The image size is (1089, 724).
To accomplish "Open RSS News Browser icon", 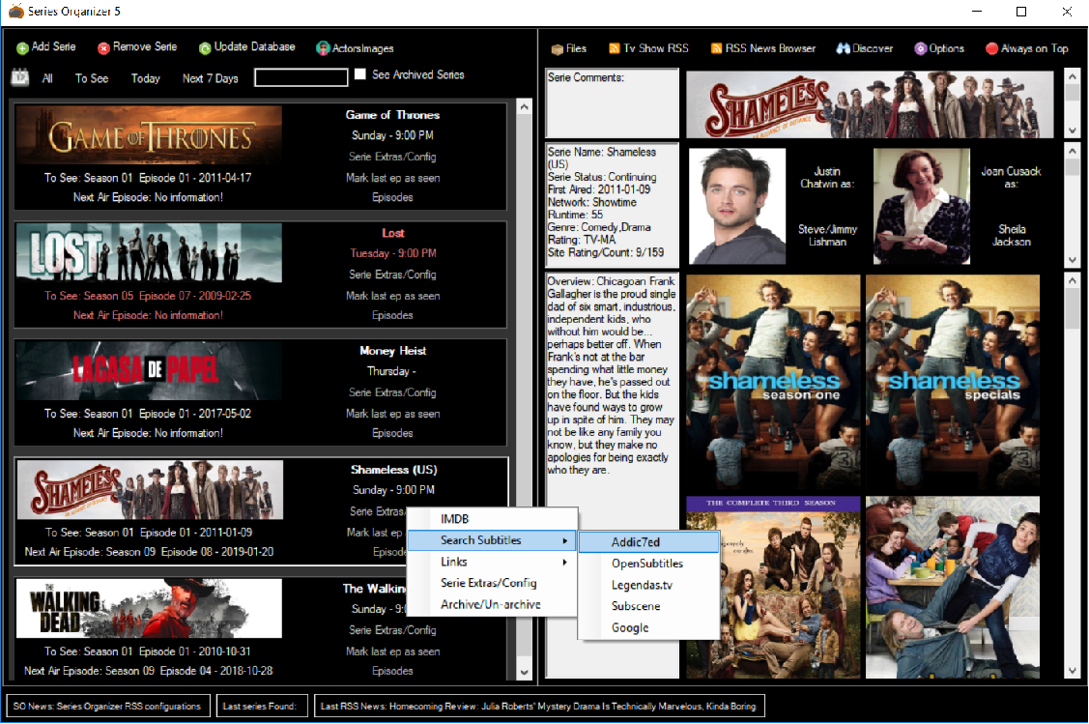I will pyautogui.click(x=716, y=48).
